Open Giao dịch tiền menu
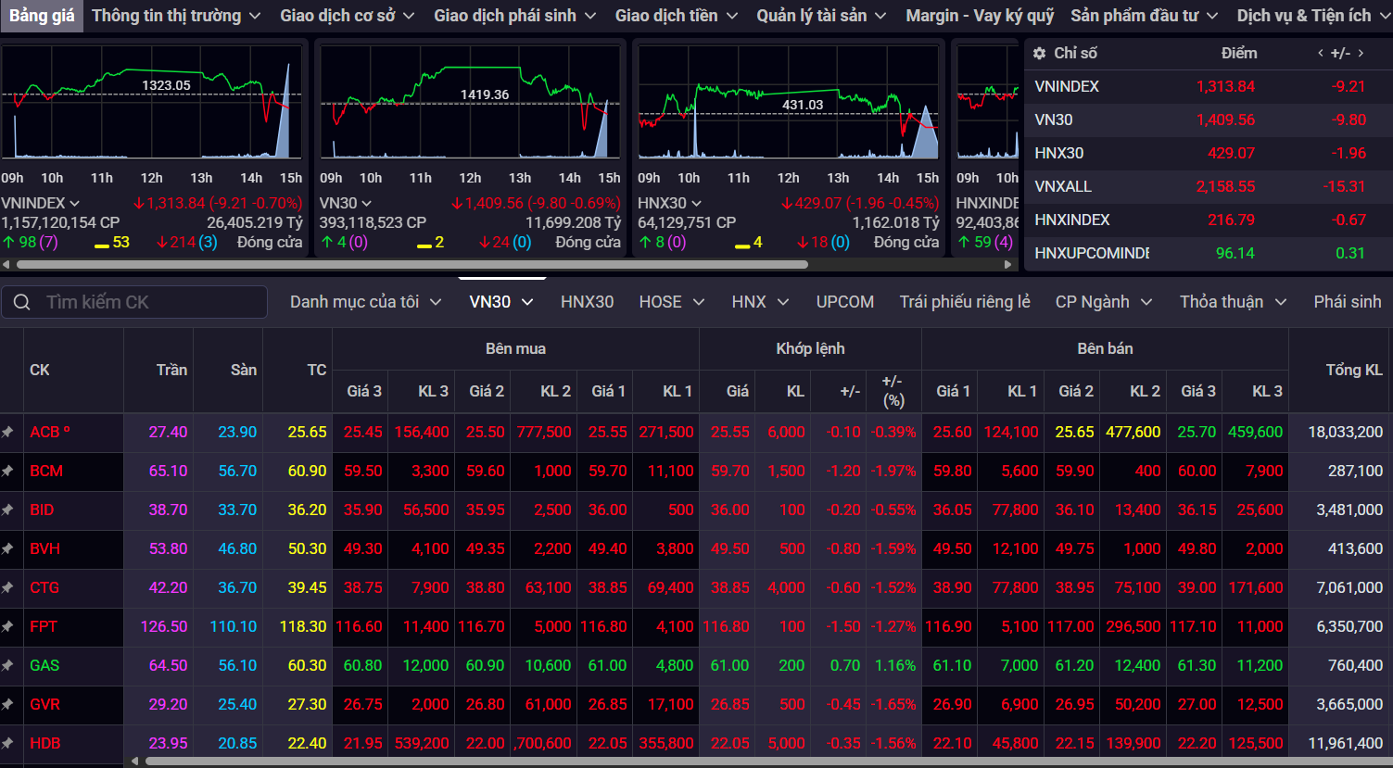Screen dimensions: 1393x768 677,16
